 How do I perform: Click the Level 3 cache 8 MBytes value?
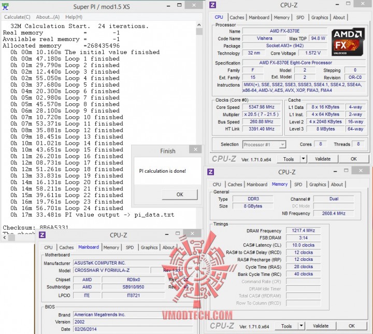pos(325,129)
